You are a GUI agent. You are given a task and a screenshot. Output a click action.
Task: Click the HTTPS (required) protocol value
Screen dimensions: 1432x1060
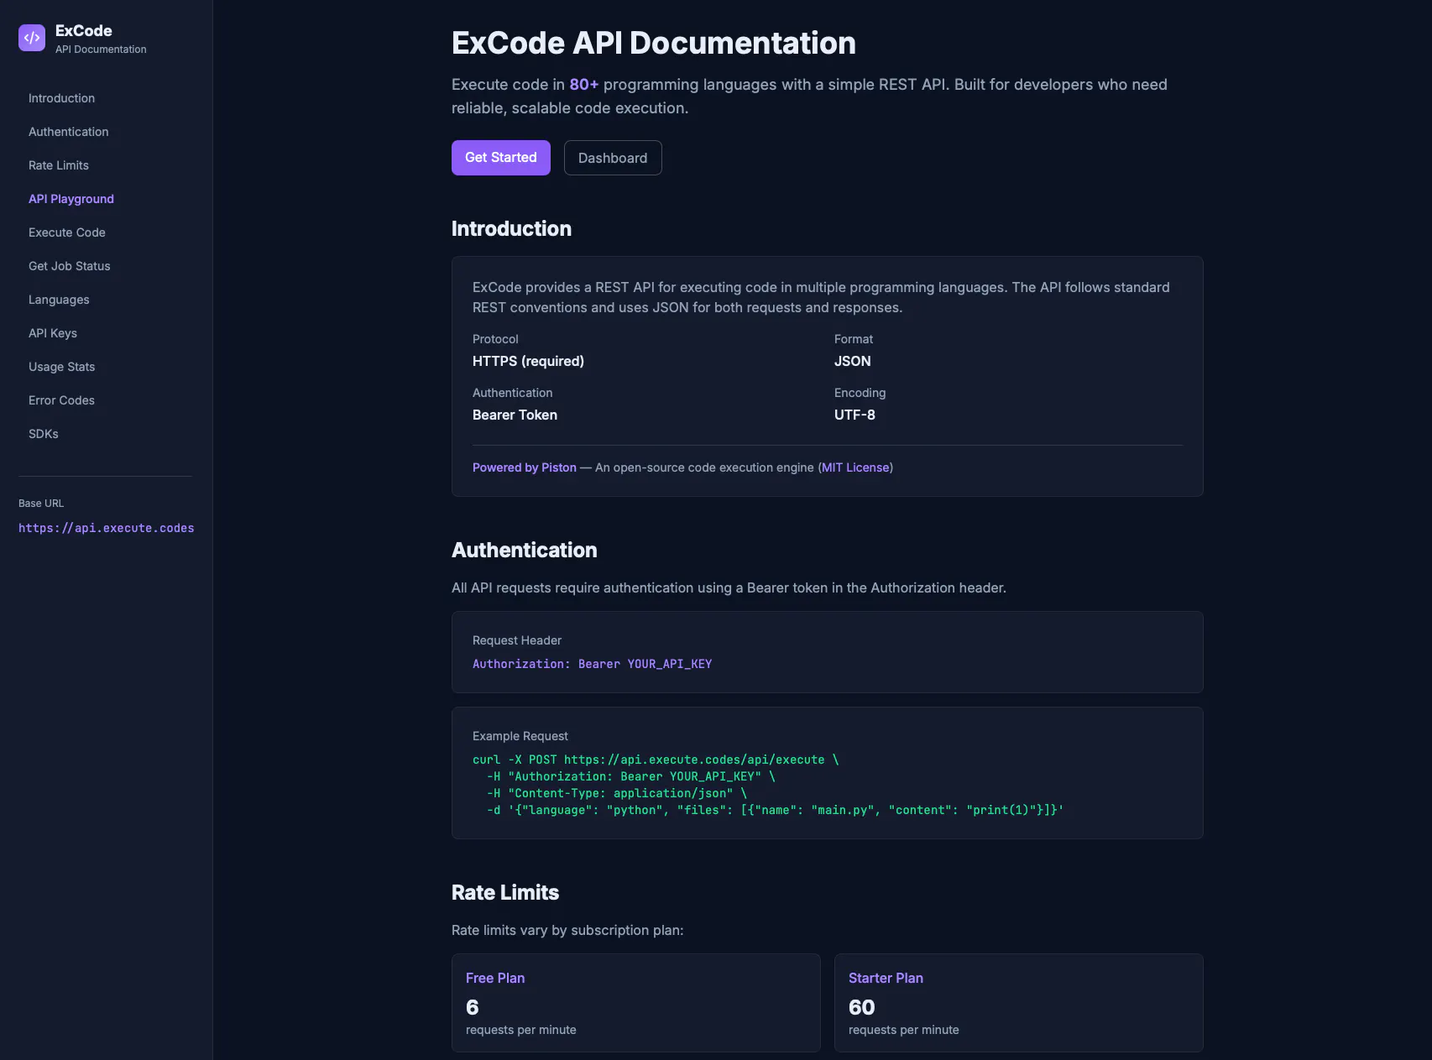coord(528,361)
